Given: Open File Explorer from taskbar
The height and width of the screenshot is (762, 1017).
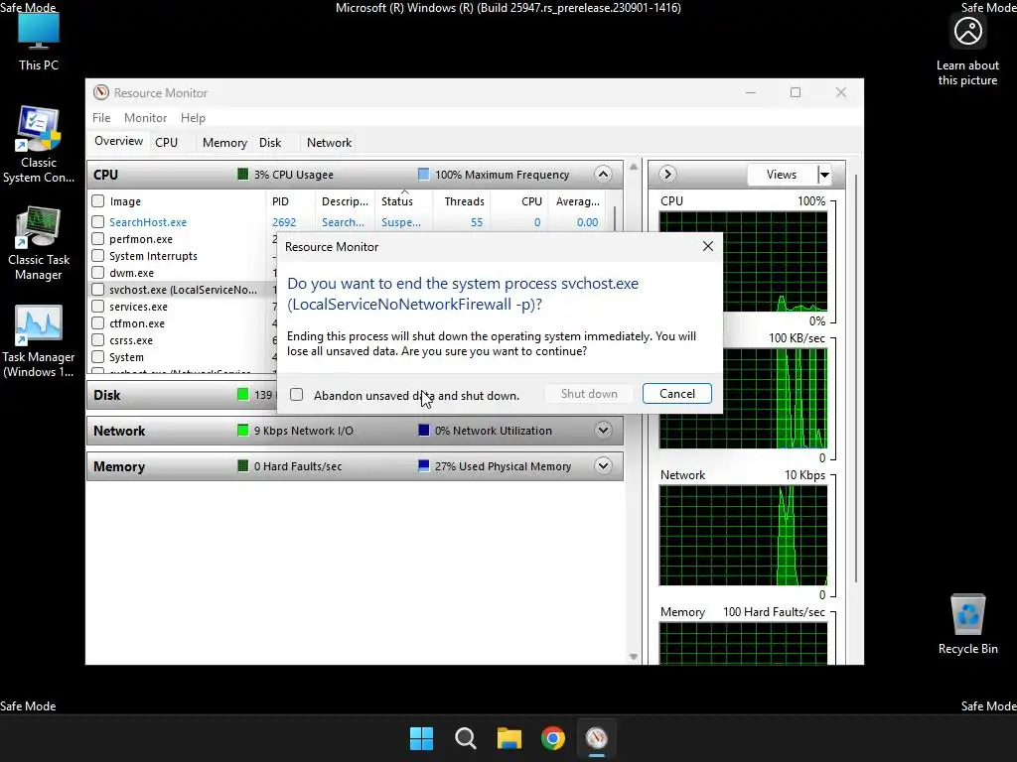Looking at the screenshot, I should coord(509,738).
